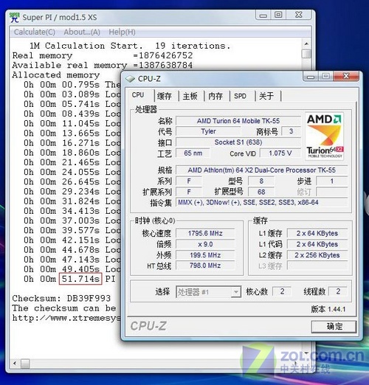Switch to the SPD tab
369x385 pixels.
point(240,96)
